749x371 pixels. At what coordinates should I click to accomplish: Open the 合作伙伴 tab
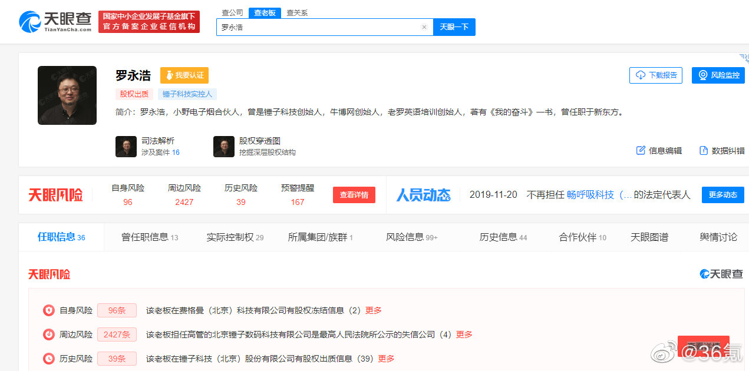click(x=579, y=237)
